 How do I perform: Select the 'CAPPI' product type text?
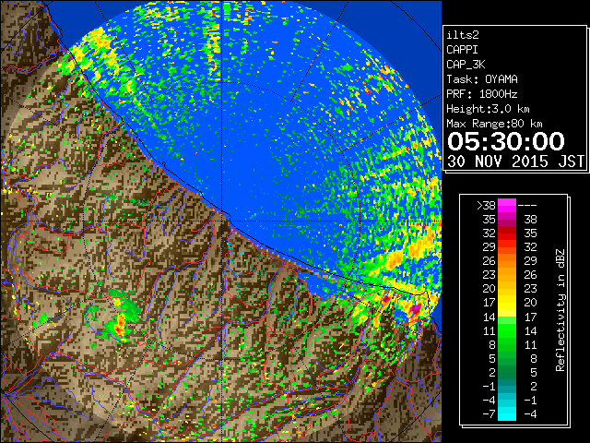click(462, 50)
